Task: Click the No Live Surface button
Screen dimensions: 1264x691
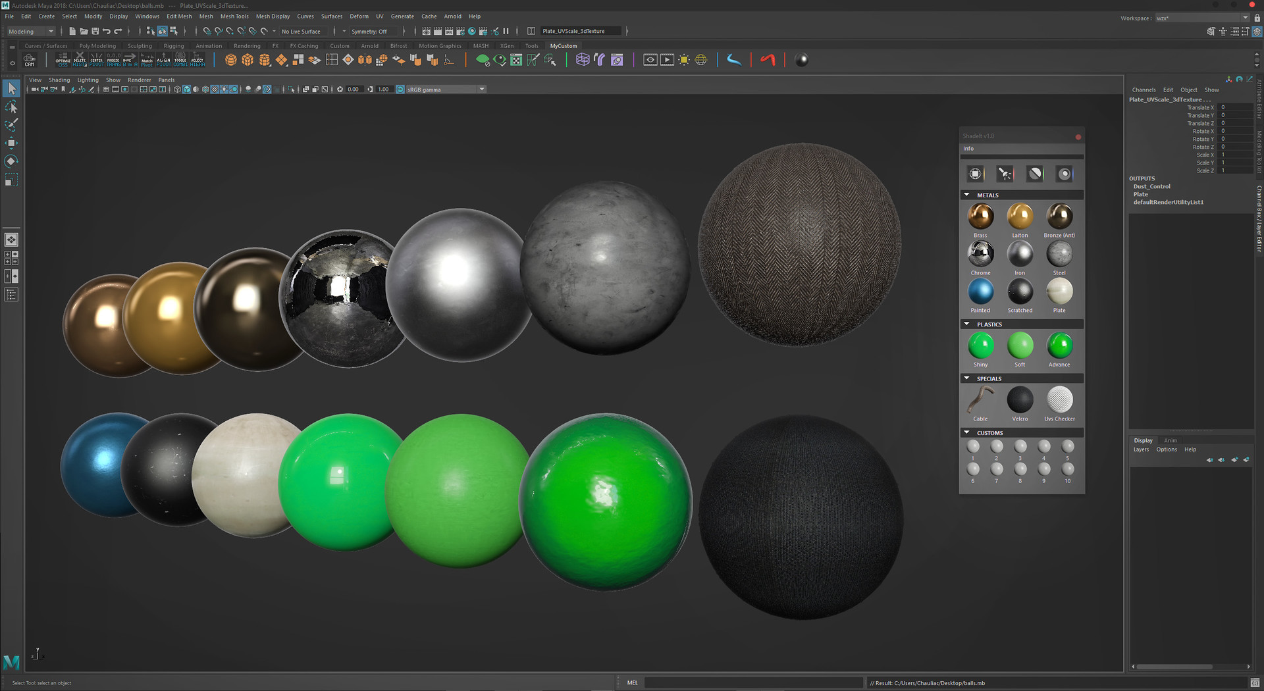Action: [x=302, y=31]
